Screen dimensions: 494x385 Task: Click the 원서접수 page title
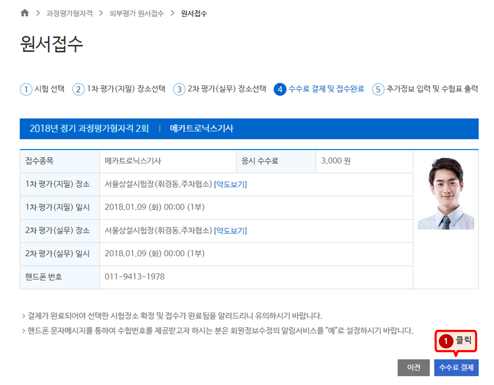coord(51,44)
